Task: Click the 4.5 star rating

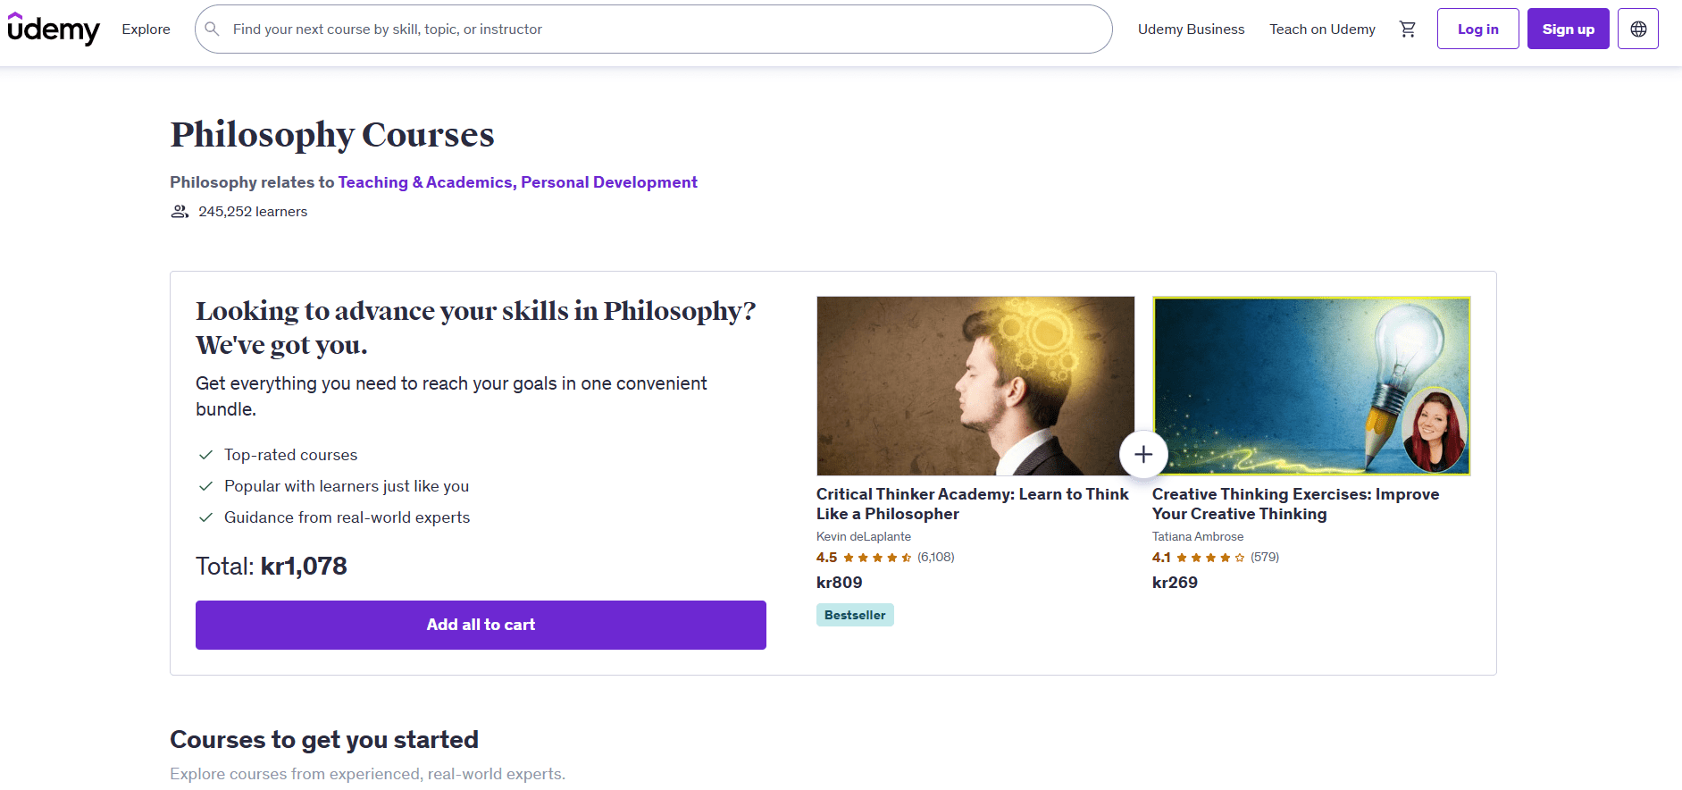Action: 864,558
